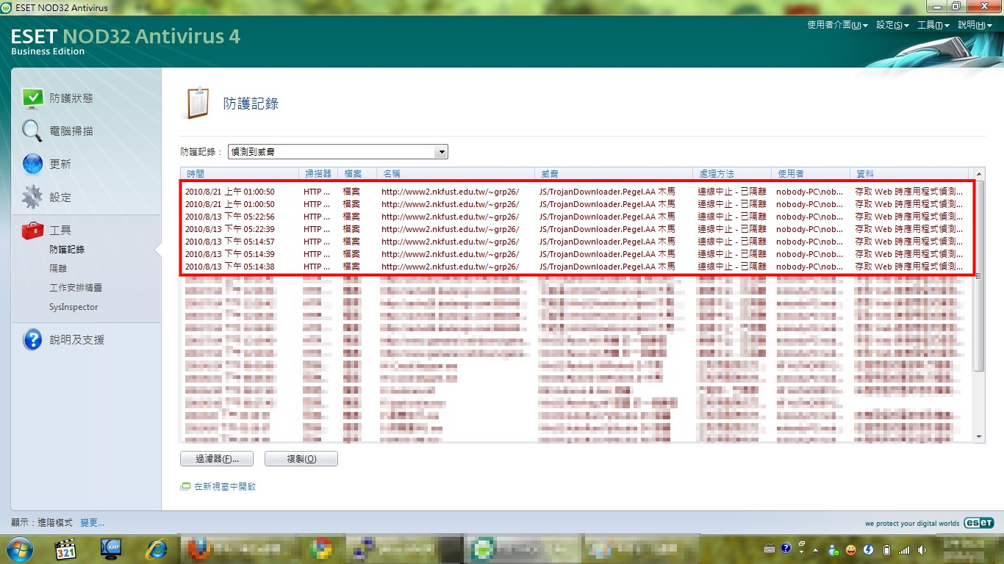Open the 隔離 quarantine page

click(x=58, y=269)
